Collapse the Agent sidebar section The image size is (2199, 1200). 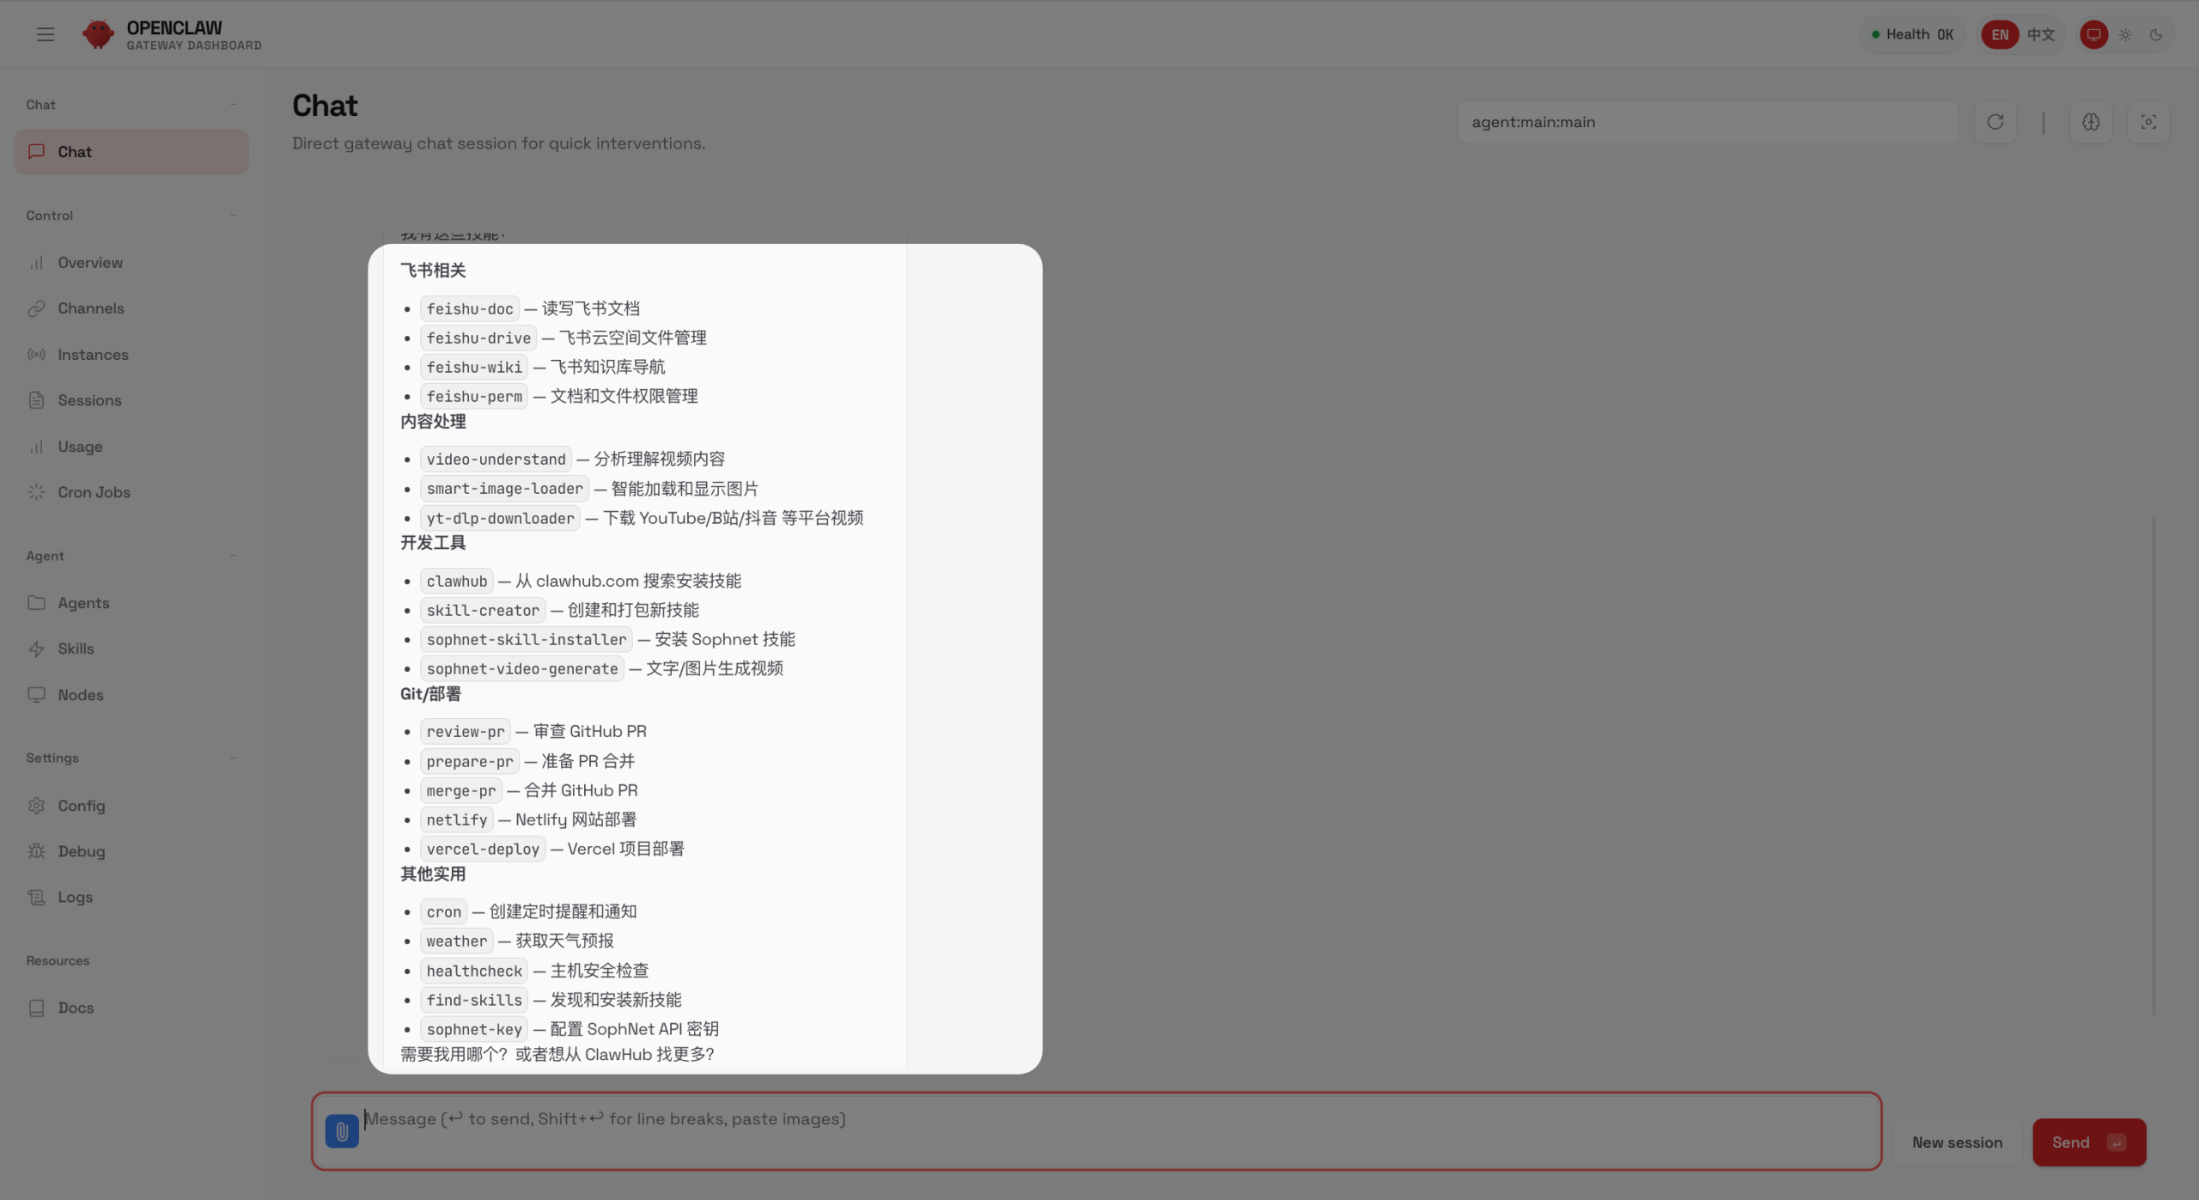pyautogui.click(x=233, y=556)
